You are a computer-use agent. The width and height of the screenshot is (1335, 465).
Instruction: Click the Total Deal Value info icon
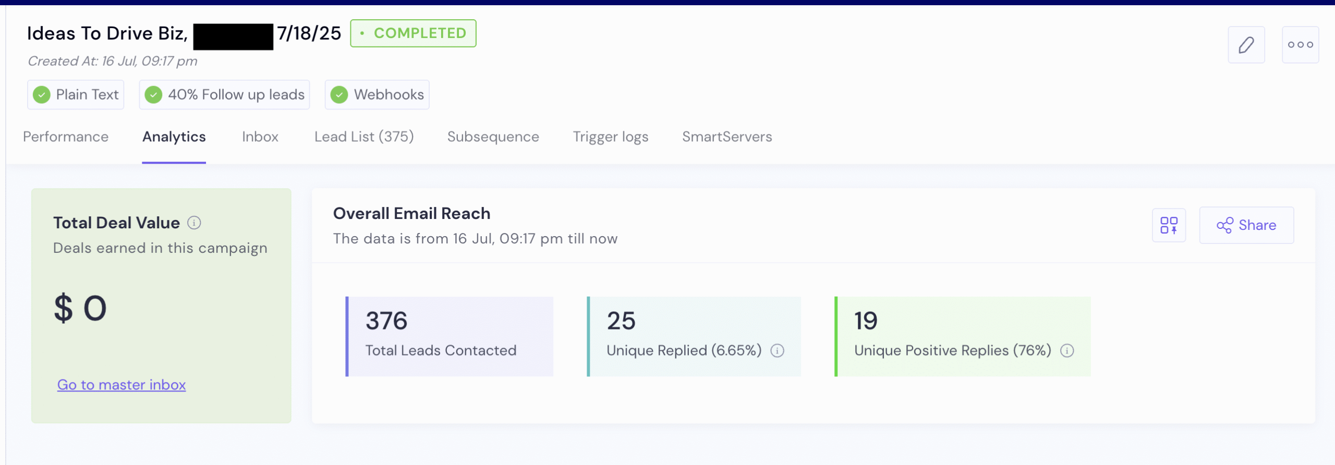point(194,223)
